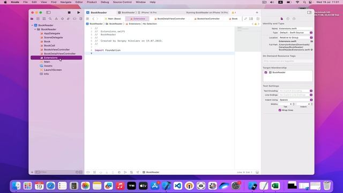Open the Project navigator folder icon

coord(32,19)
